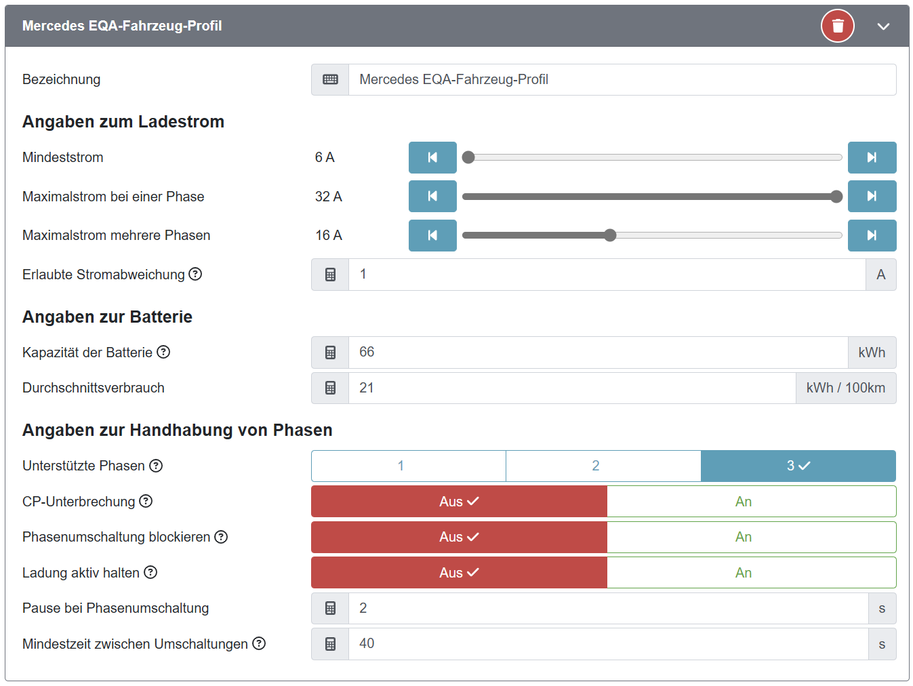Show help for Phasenumschaltung blockieren
913x686 pixels.
point(221,537)
